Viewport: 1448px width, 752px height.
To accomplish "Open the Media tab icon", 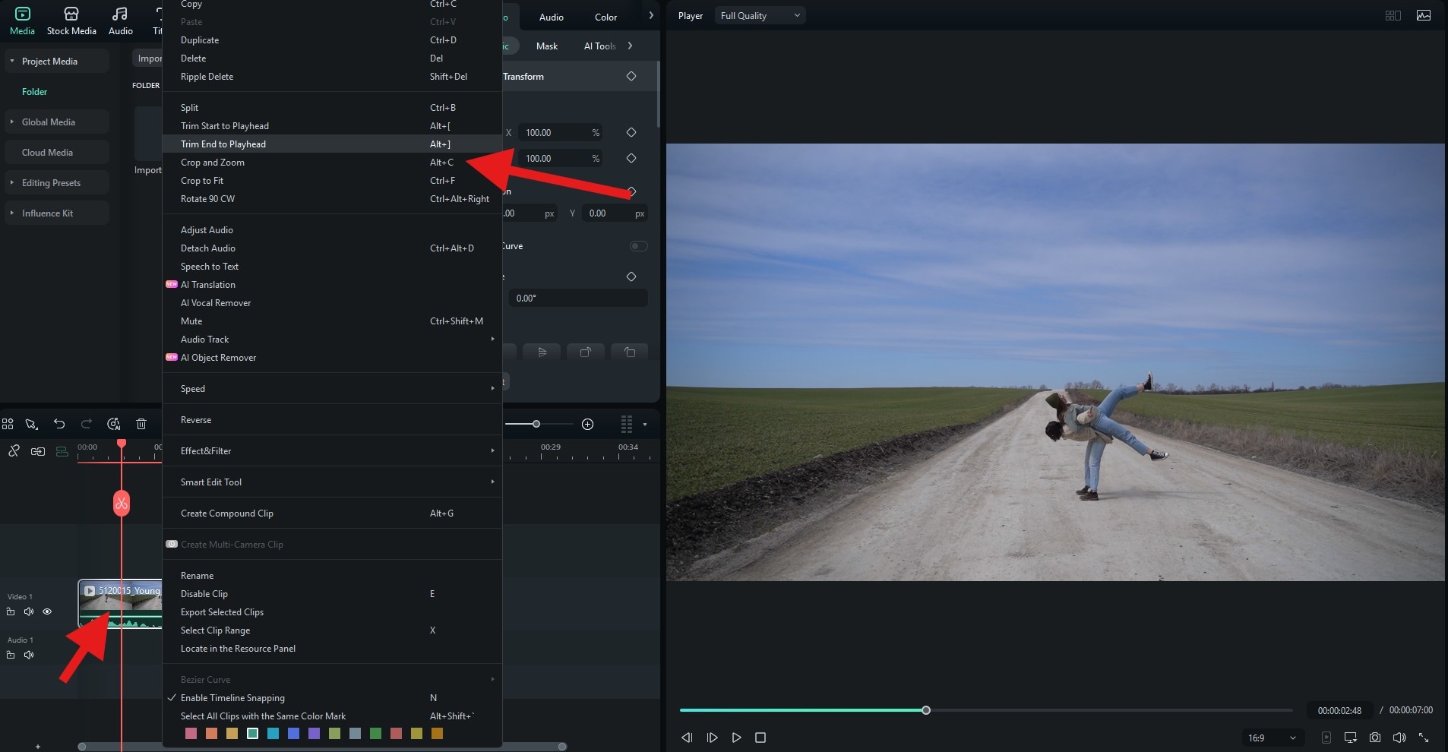I will (22, 21).
